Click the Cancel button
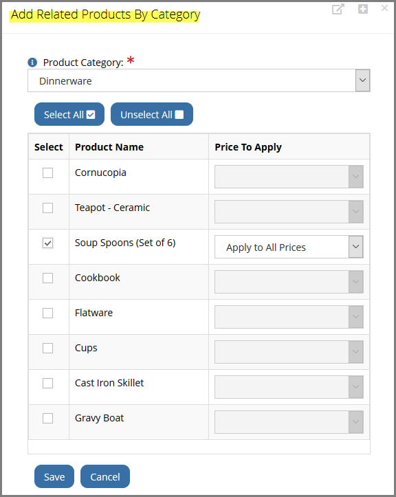The image size is (396, 497). (105, 476)
